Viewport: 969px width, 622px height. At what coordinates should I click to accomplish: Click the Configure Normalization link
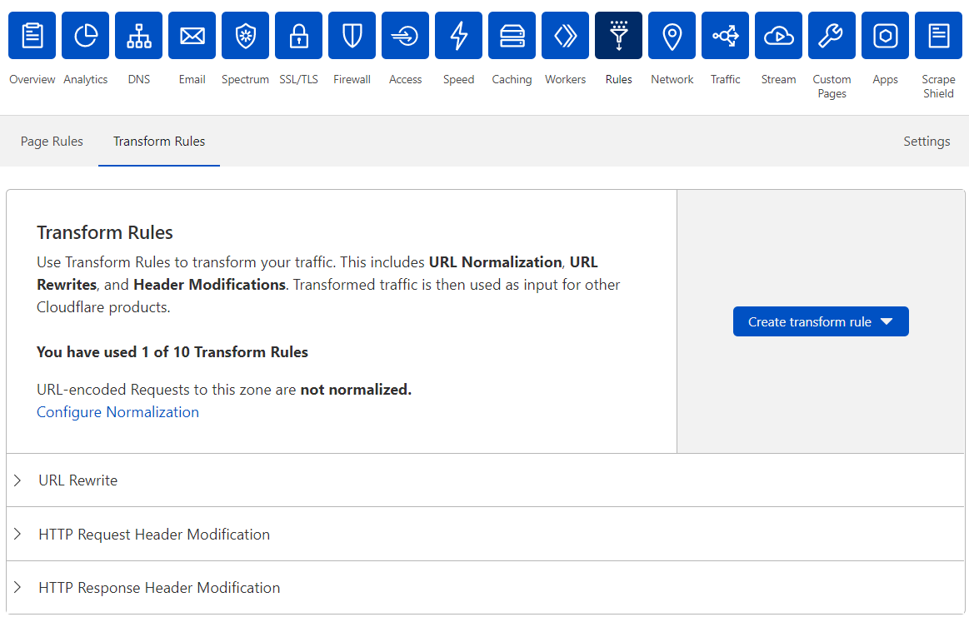coord(117,412)
